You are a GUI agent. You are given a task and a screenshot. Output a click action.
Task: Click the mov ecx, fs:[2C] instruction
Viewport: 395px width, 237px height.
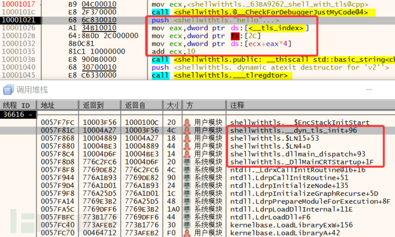(x=206, y=35)
